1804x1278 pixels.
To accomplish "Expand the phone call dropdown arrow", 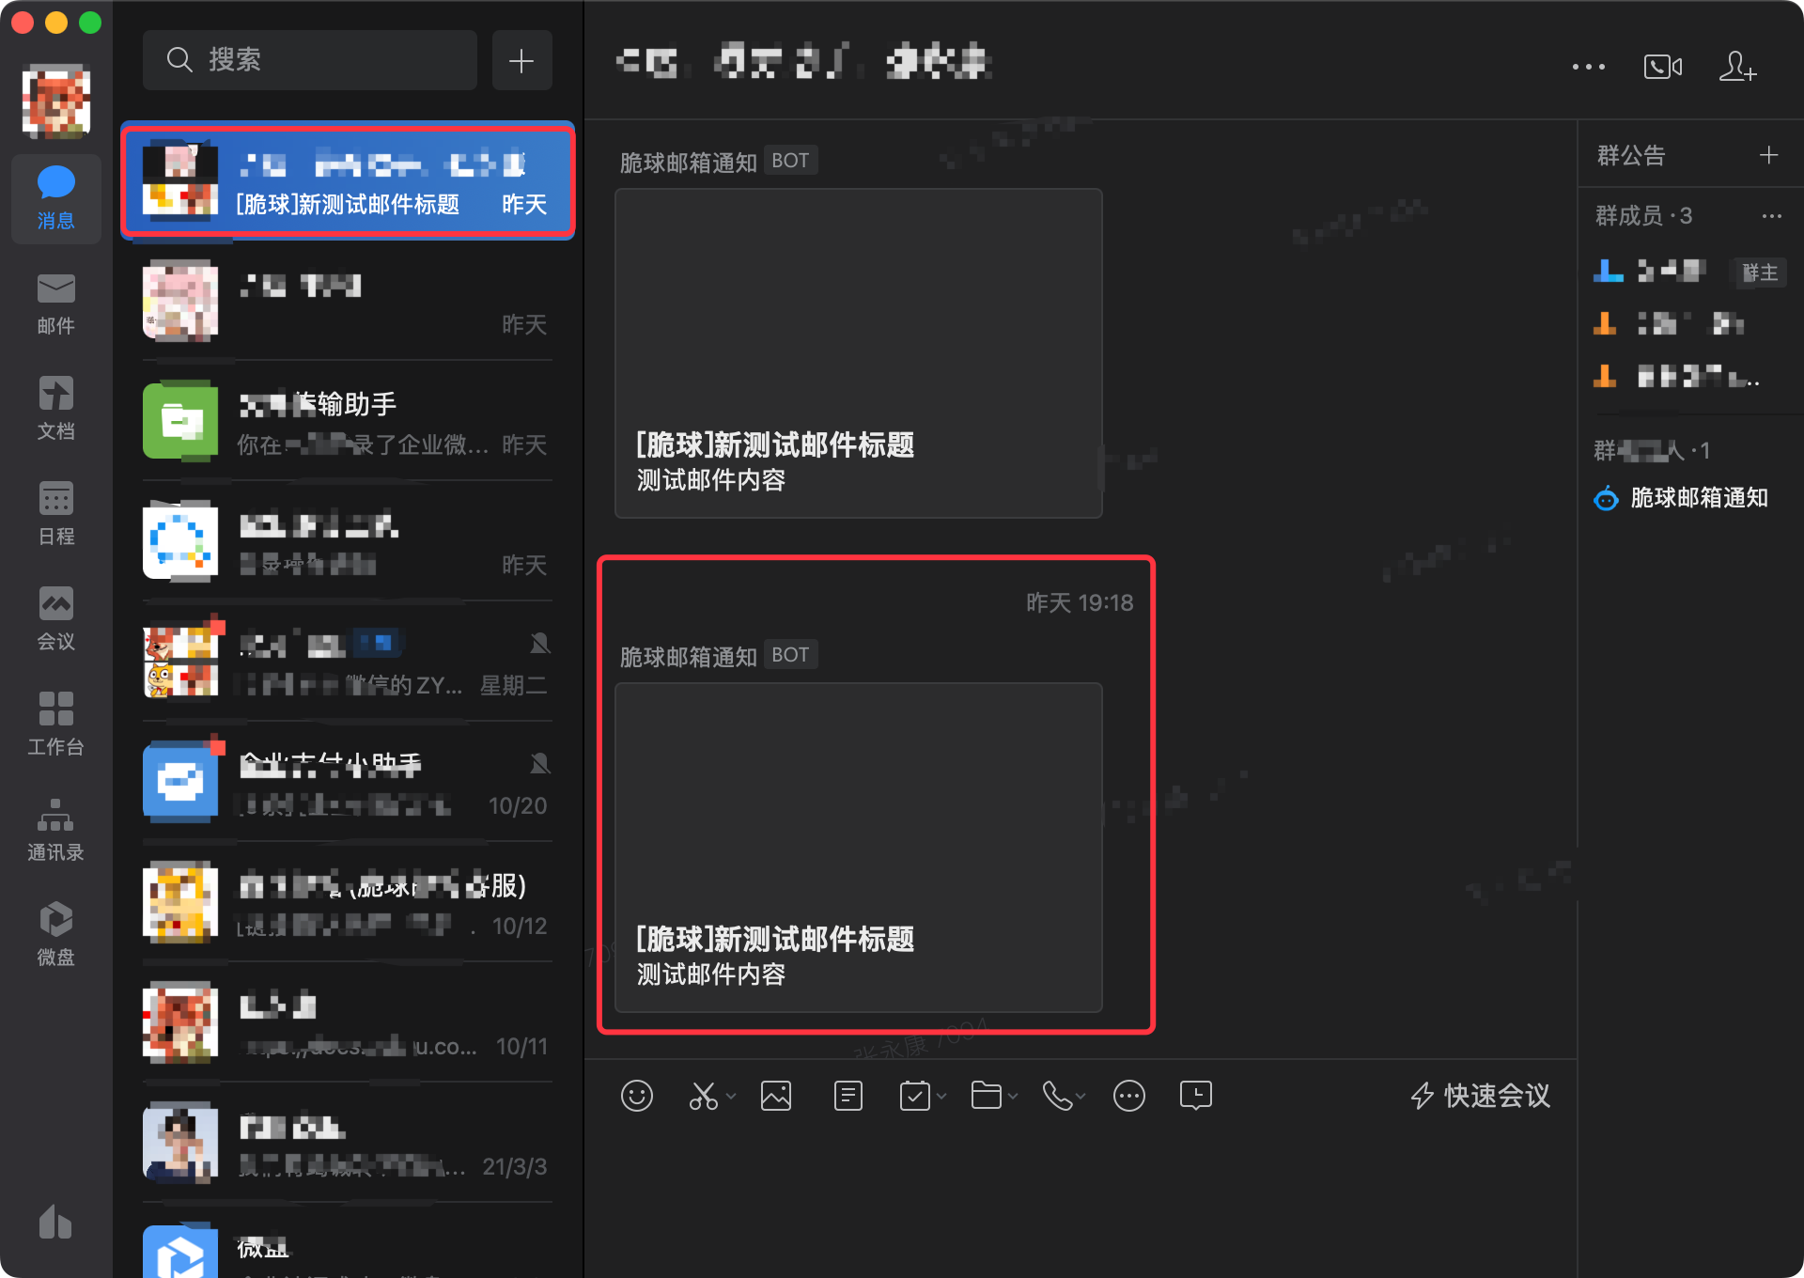I will [x=1081, y=1097].
